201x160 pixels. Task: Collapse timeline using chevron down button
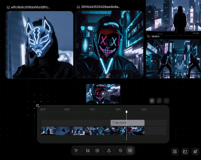click(166, 101)
